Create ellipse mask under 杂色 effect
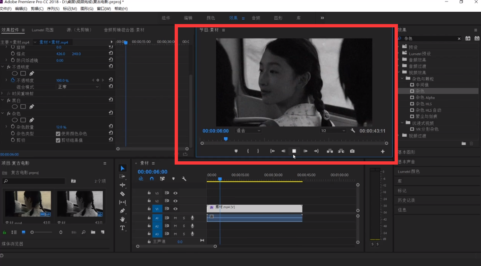 point(15,120)
